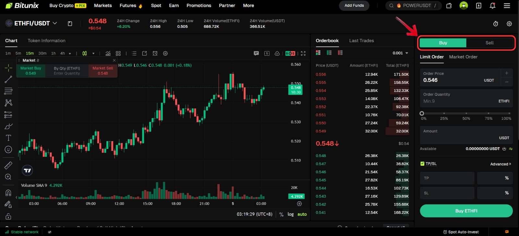Select the ruler measure tool

8,165
